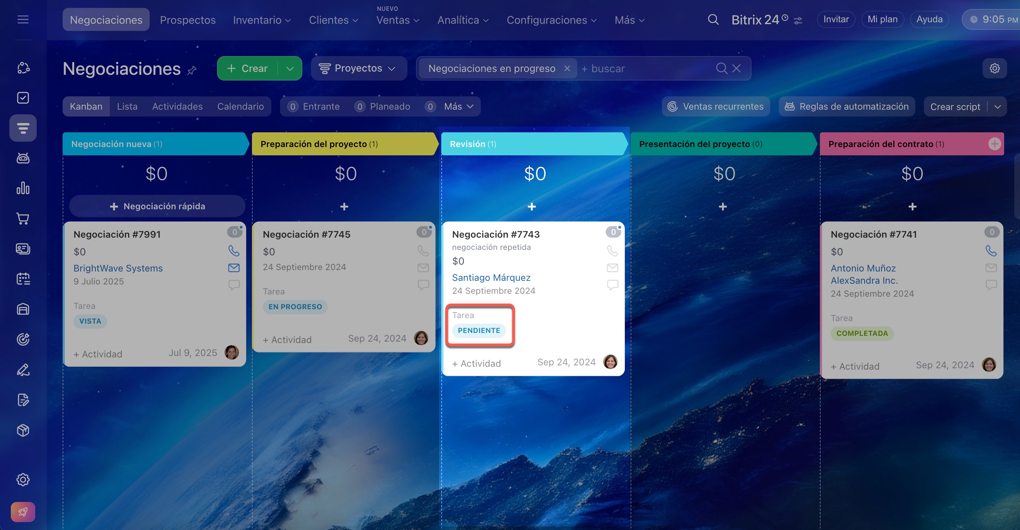Image resolution: width=1020 pixels, height=530 pixels.
Task: Click the search magnifier icon in header
Action: tap(713, 19)
